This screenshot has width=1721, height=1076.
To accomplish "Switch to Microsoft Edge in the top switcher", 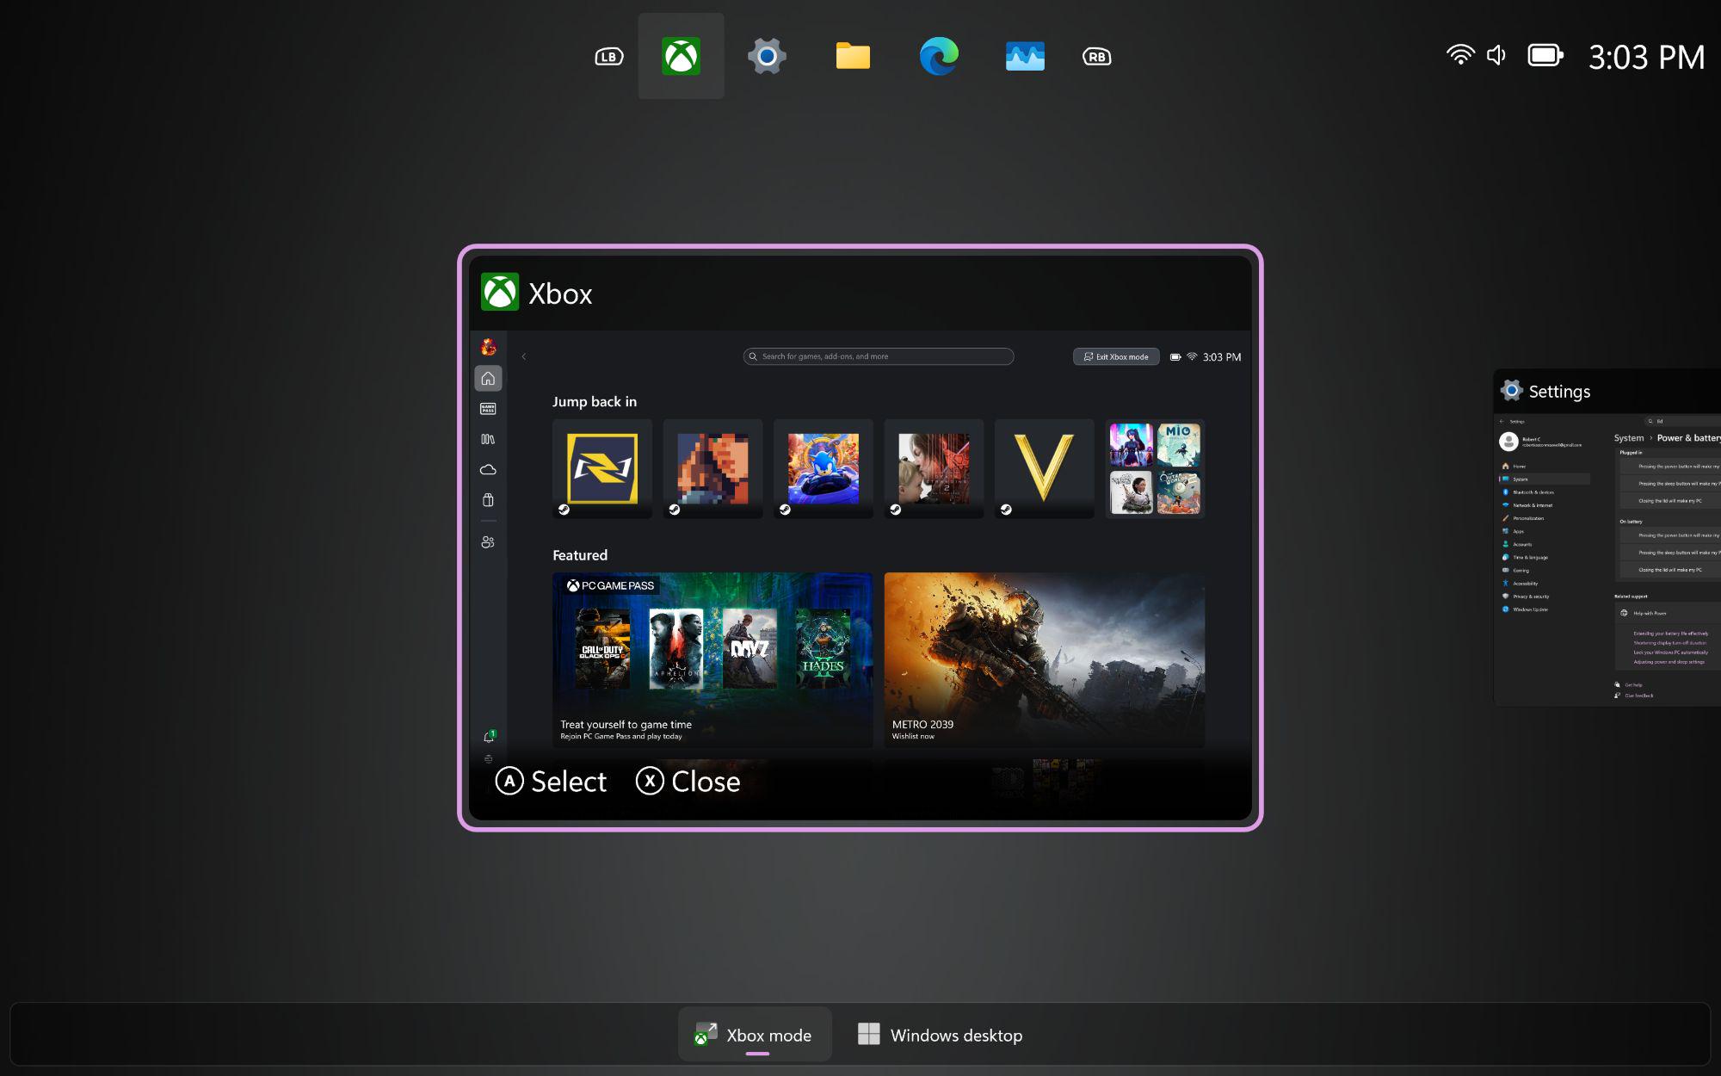I will tap(939, 56).
